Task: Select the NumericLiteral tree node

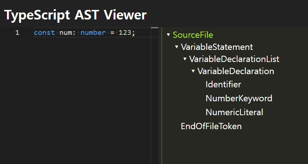Action: [x=234, y=112]
